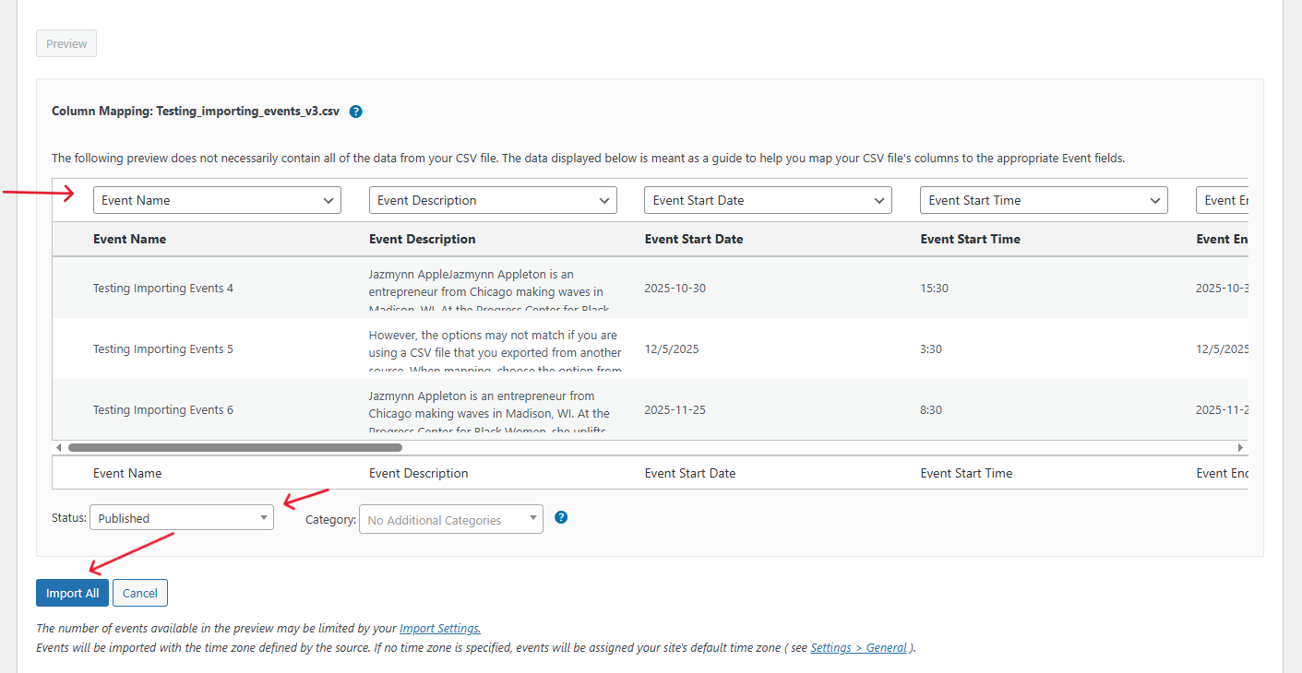The height and width of the screenshot is (673, 1302).
Task: Expand the Event Start Date mapping dropdown
Action: coord(768,200)
